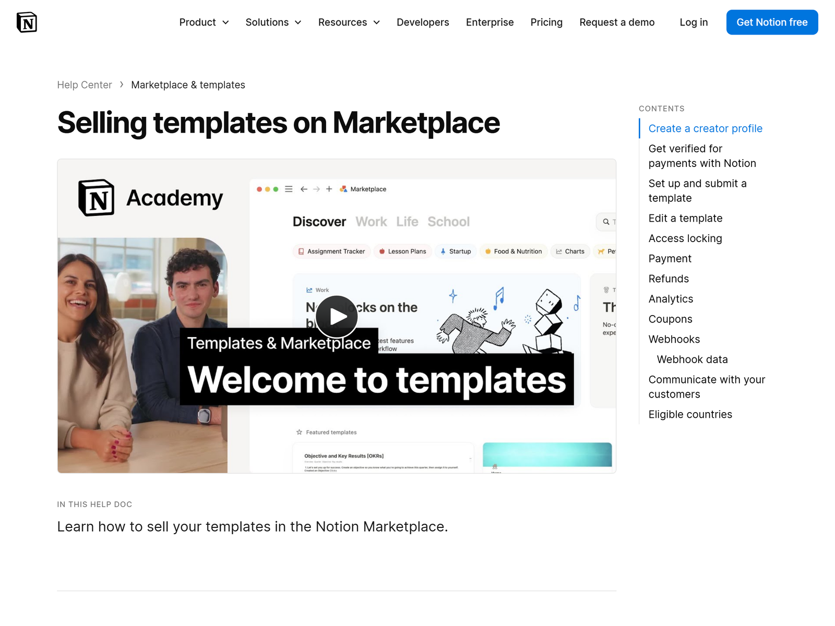
Task: Jump to Get verified for payments section
Action: (x=702, y=156)
